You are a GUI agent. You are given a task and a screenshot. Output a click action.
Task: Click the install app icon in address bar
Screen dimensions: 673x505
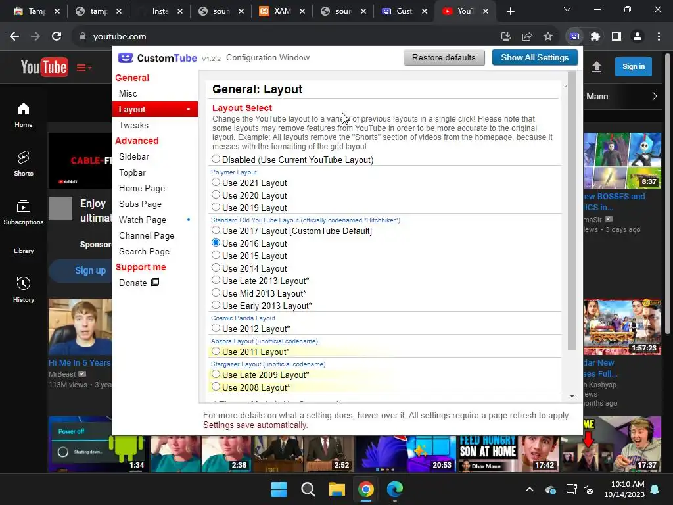[x=506, y=37]
